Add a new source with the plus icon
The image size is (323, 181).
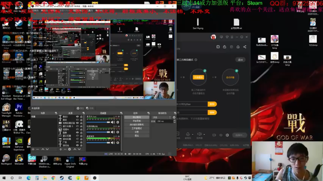pyautogui.click(x=61, y=149)
